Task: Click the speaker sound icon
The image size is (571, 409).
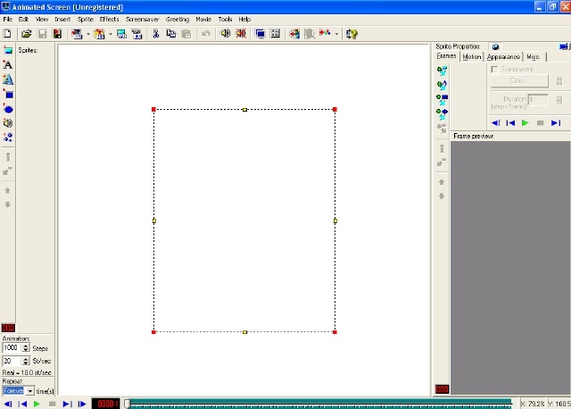Action: click(x=226, y=34)
